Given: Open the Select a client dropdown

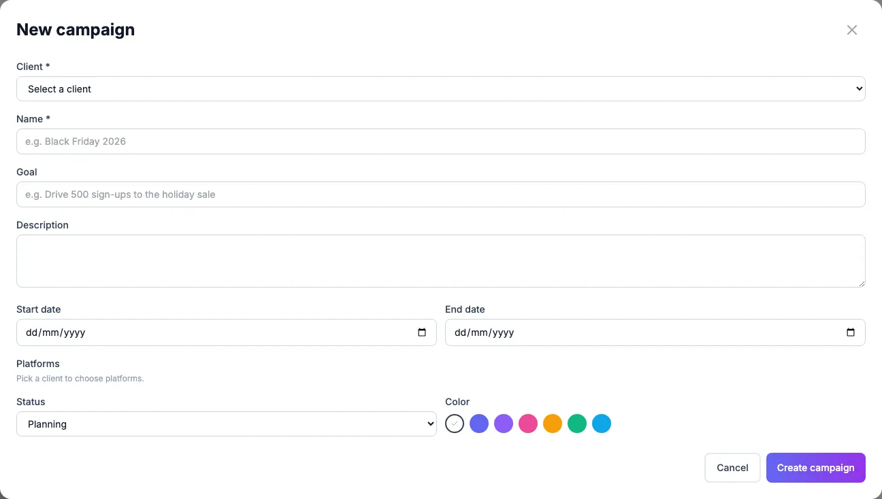Looking at the screenshot, I should click(x=441, y=89).
